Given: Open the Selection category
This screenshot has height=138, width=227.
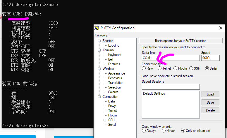Looking at the screenshot, I should pyautogui.click(x=114, y=87).
